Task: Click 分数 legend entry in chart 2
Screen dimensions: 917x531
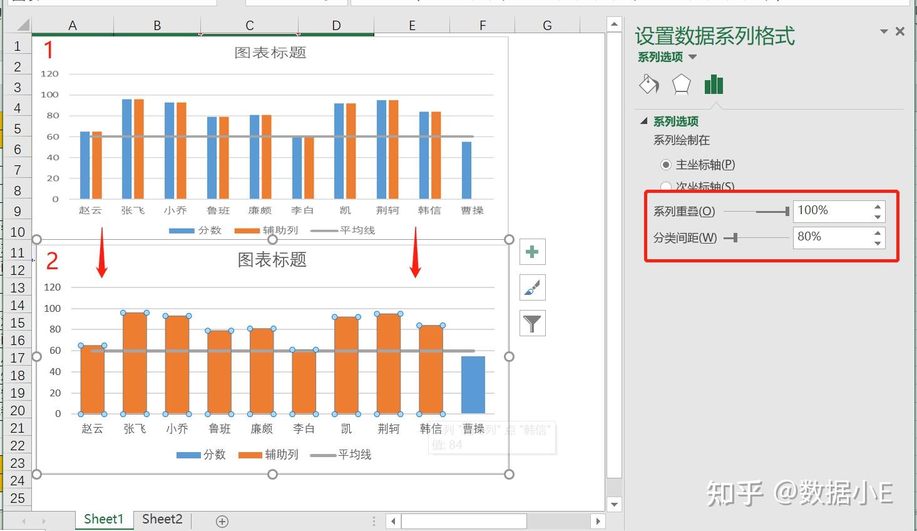Action: click(201, 455)
